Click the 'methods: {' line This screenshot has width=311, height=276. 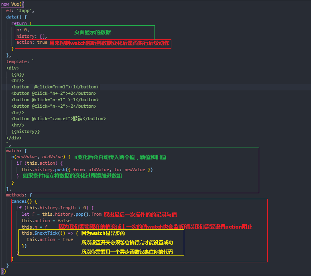[19, 195]
